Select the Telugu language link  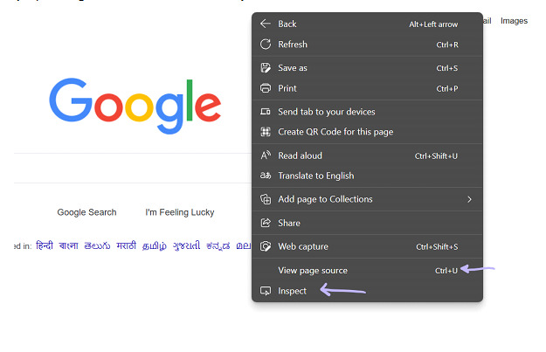96,246
